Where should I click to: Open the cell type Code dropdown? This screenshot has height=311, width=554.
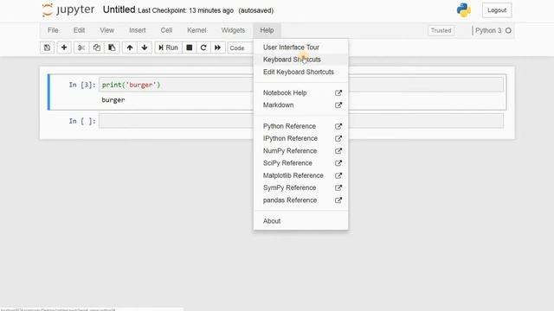pyautogui.click(x=241, y=48)
